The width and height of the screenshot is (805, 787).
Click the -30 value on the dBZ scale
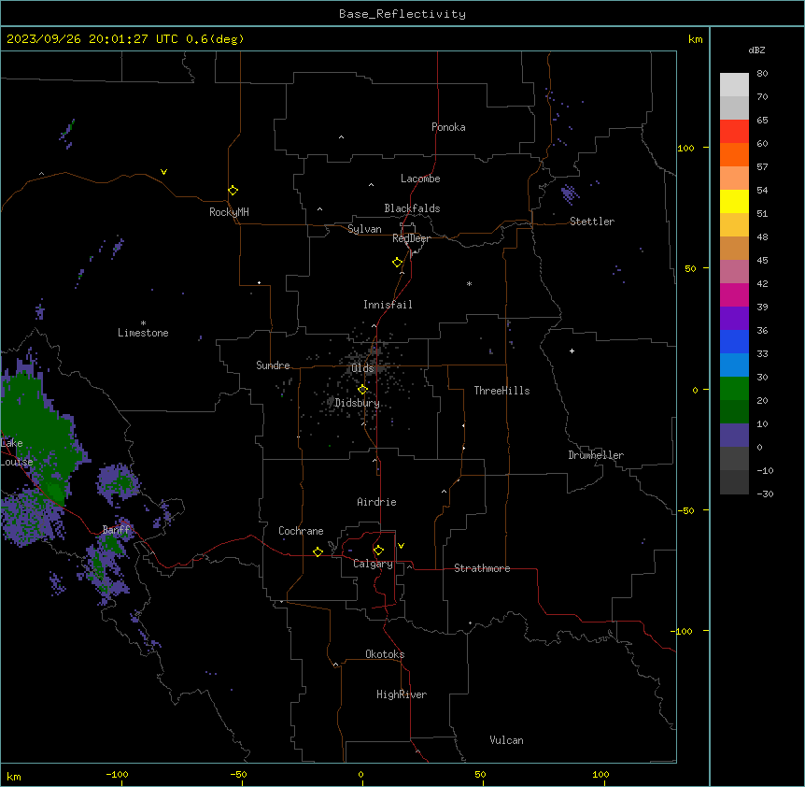point(765,494)
